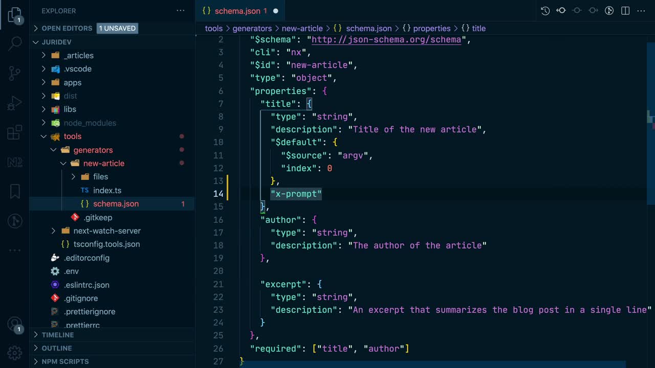The width and height of the screenshot is (655, 368).
Task: Open the Search view icon
Action: click(x=15, y=44)
